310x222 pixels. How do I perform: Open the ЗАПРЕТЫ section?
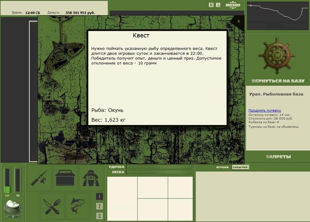coord(278,157)
